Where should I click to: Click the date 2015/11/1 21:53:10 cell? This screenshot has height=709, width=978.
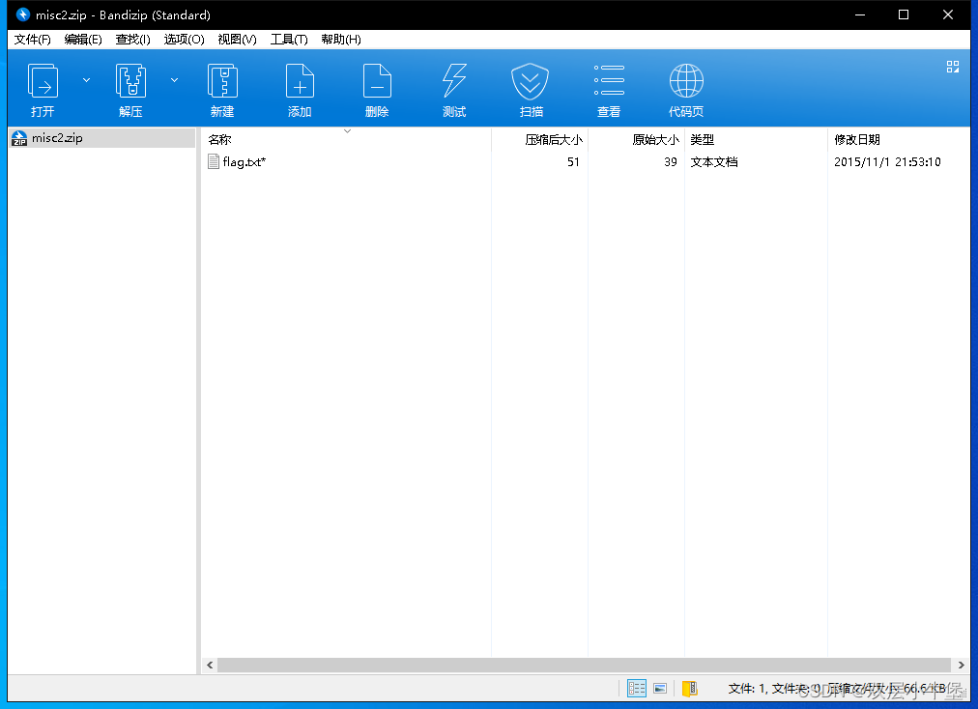click(887, 162)
